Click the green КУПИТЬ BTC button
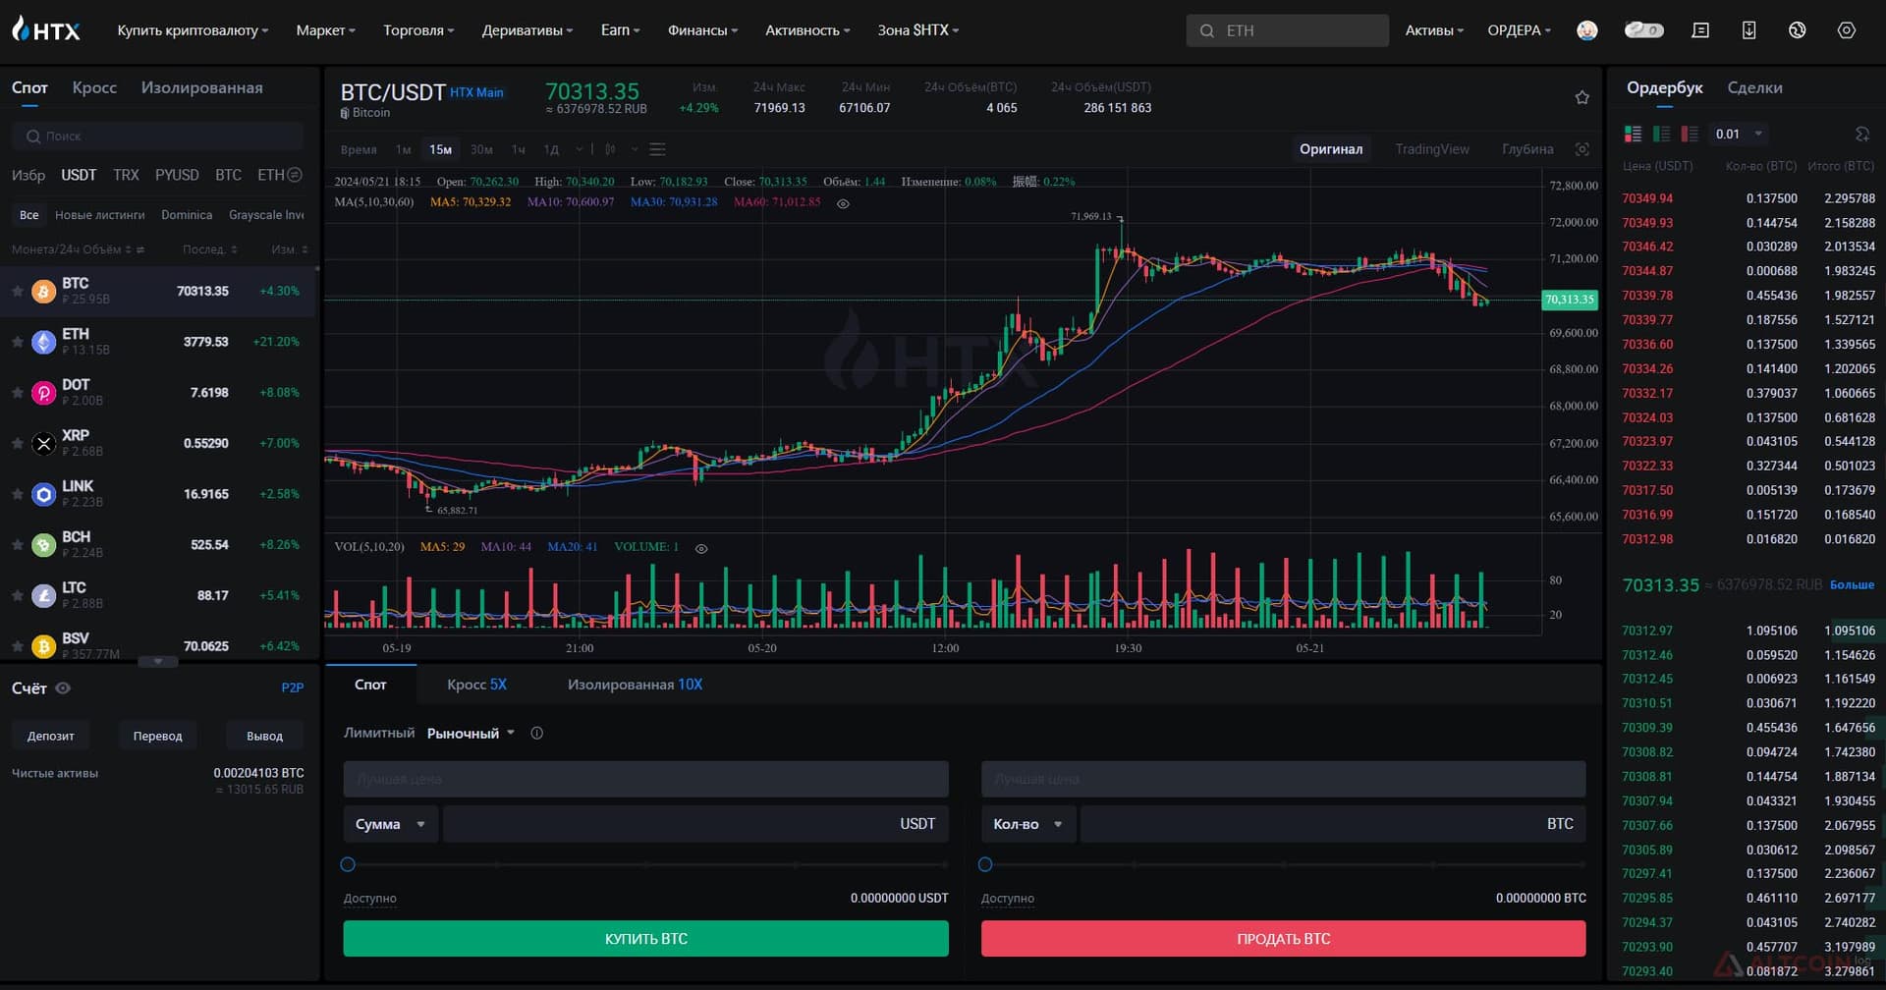 pyautogui.click(x=645, y=938)
